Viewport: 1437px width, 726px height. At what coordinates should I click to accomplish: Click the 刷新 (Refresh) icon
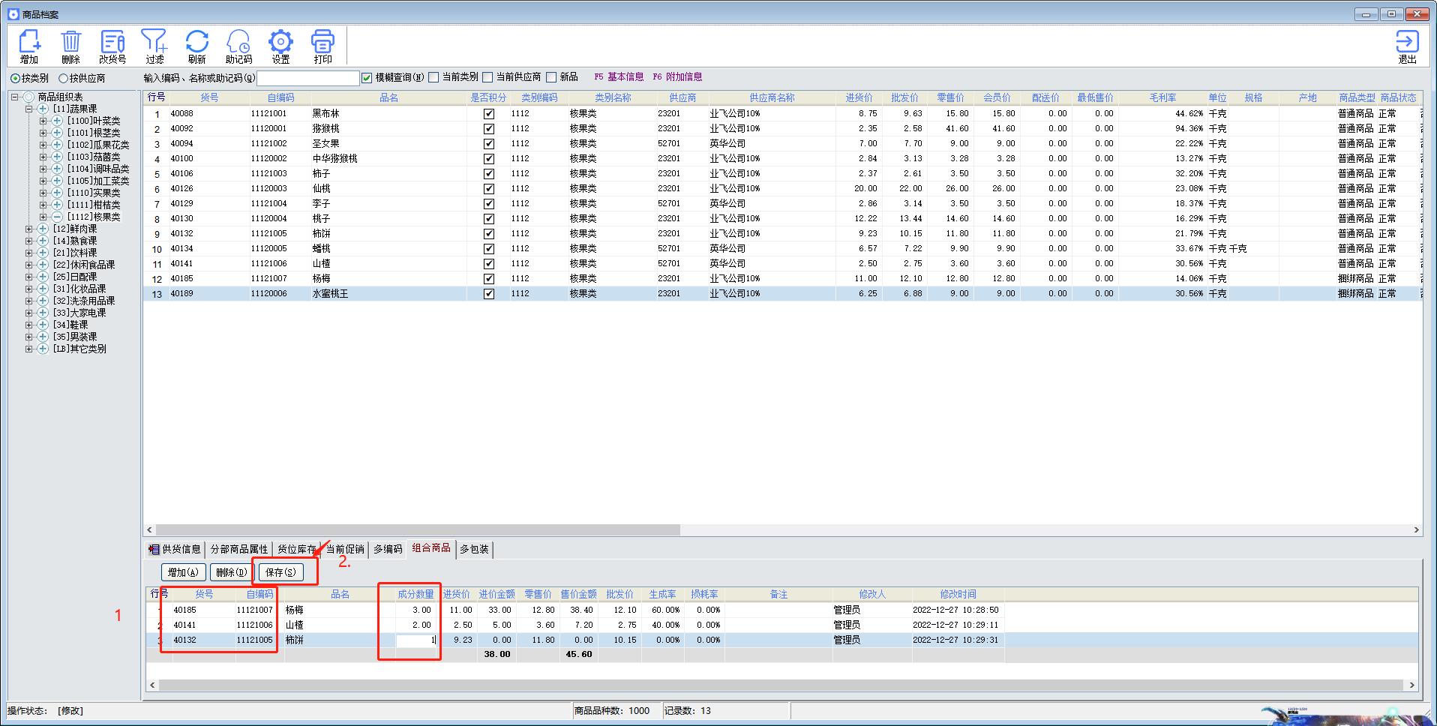click(196, 46)
